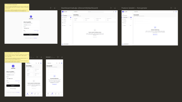Click purple badge on Konuşmalar in Dashboard sidebar
Viewport: 182px width, 102px height.
(71, 17)
